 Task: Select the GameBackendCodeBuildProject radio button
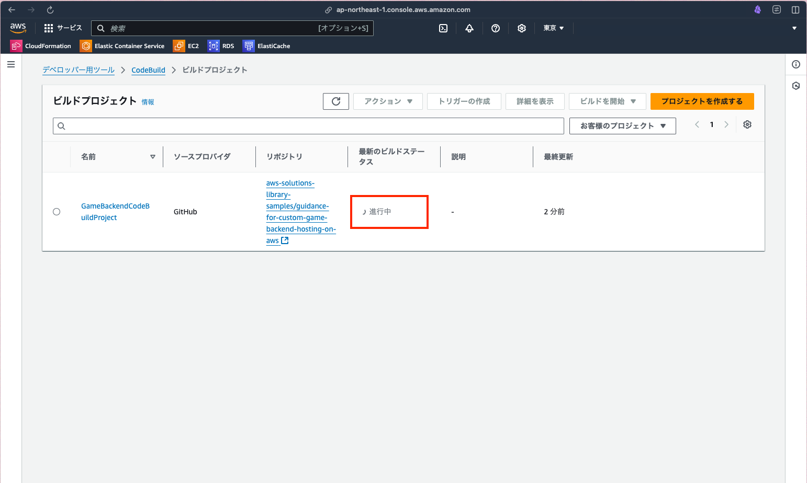point(57,212)
